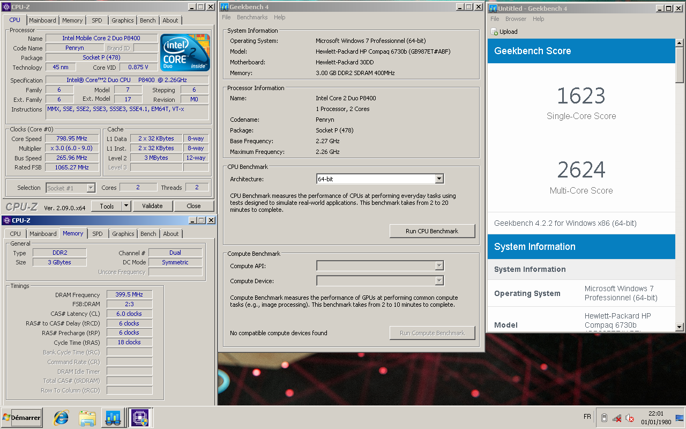The height and width of the screenshot is (429, 686).
Task: Click the Geekbench 4 title bar icon
Action: click(224, 7)
